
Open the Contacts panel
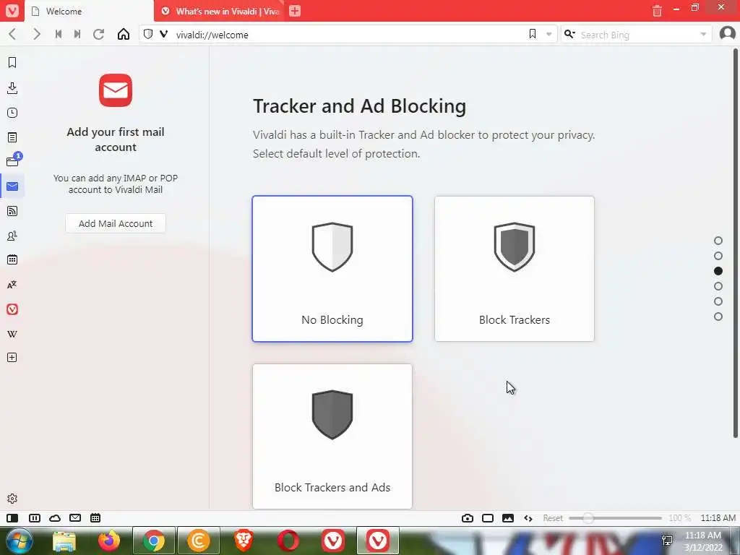click(12, 236)
